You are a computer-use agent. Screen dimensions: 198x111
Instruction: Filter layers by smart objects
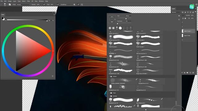(x=193, y=12)
